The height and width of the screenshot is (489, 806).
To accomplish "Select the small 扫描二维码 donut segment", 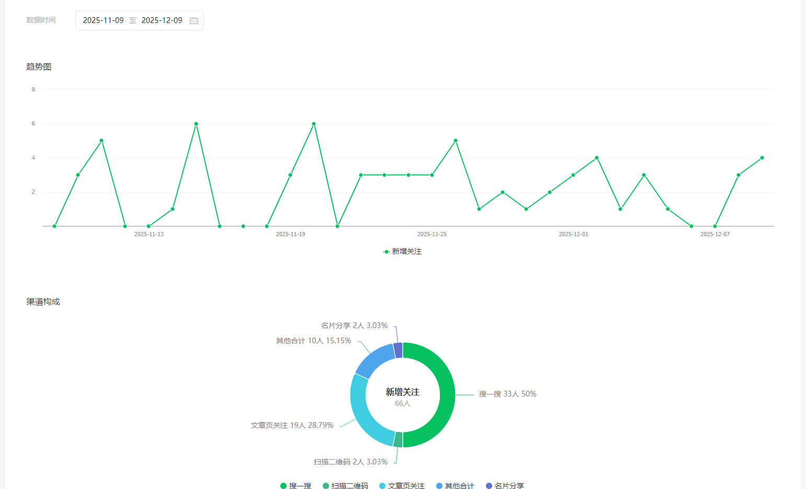I will point(398,439).
